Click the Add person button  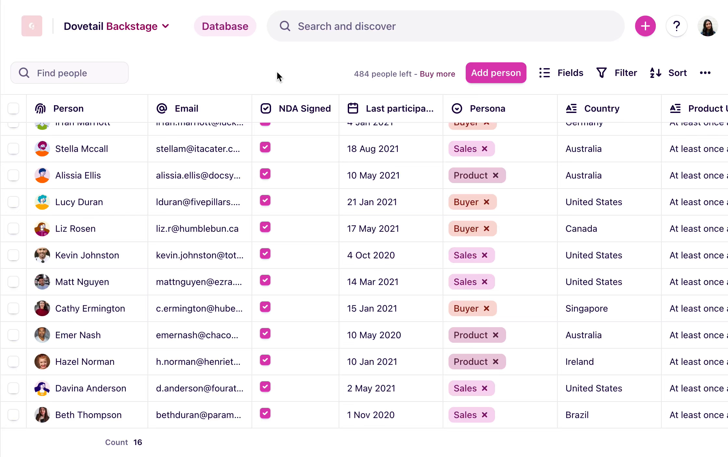[x=496, y=73]
